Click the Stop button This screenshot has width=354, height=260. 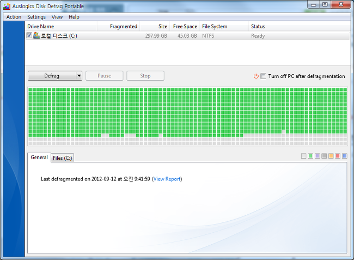click(x=145, y=76)
